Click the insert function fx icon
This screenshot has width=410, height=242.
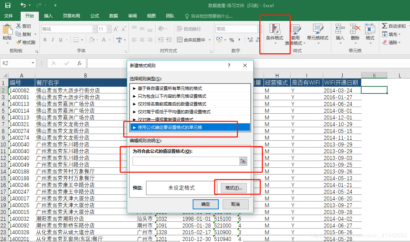[x=79, y=63]
